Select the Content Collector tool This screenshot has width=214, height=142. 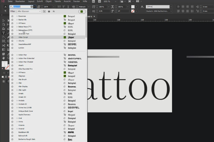tap(4, 29)
